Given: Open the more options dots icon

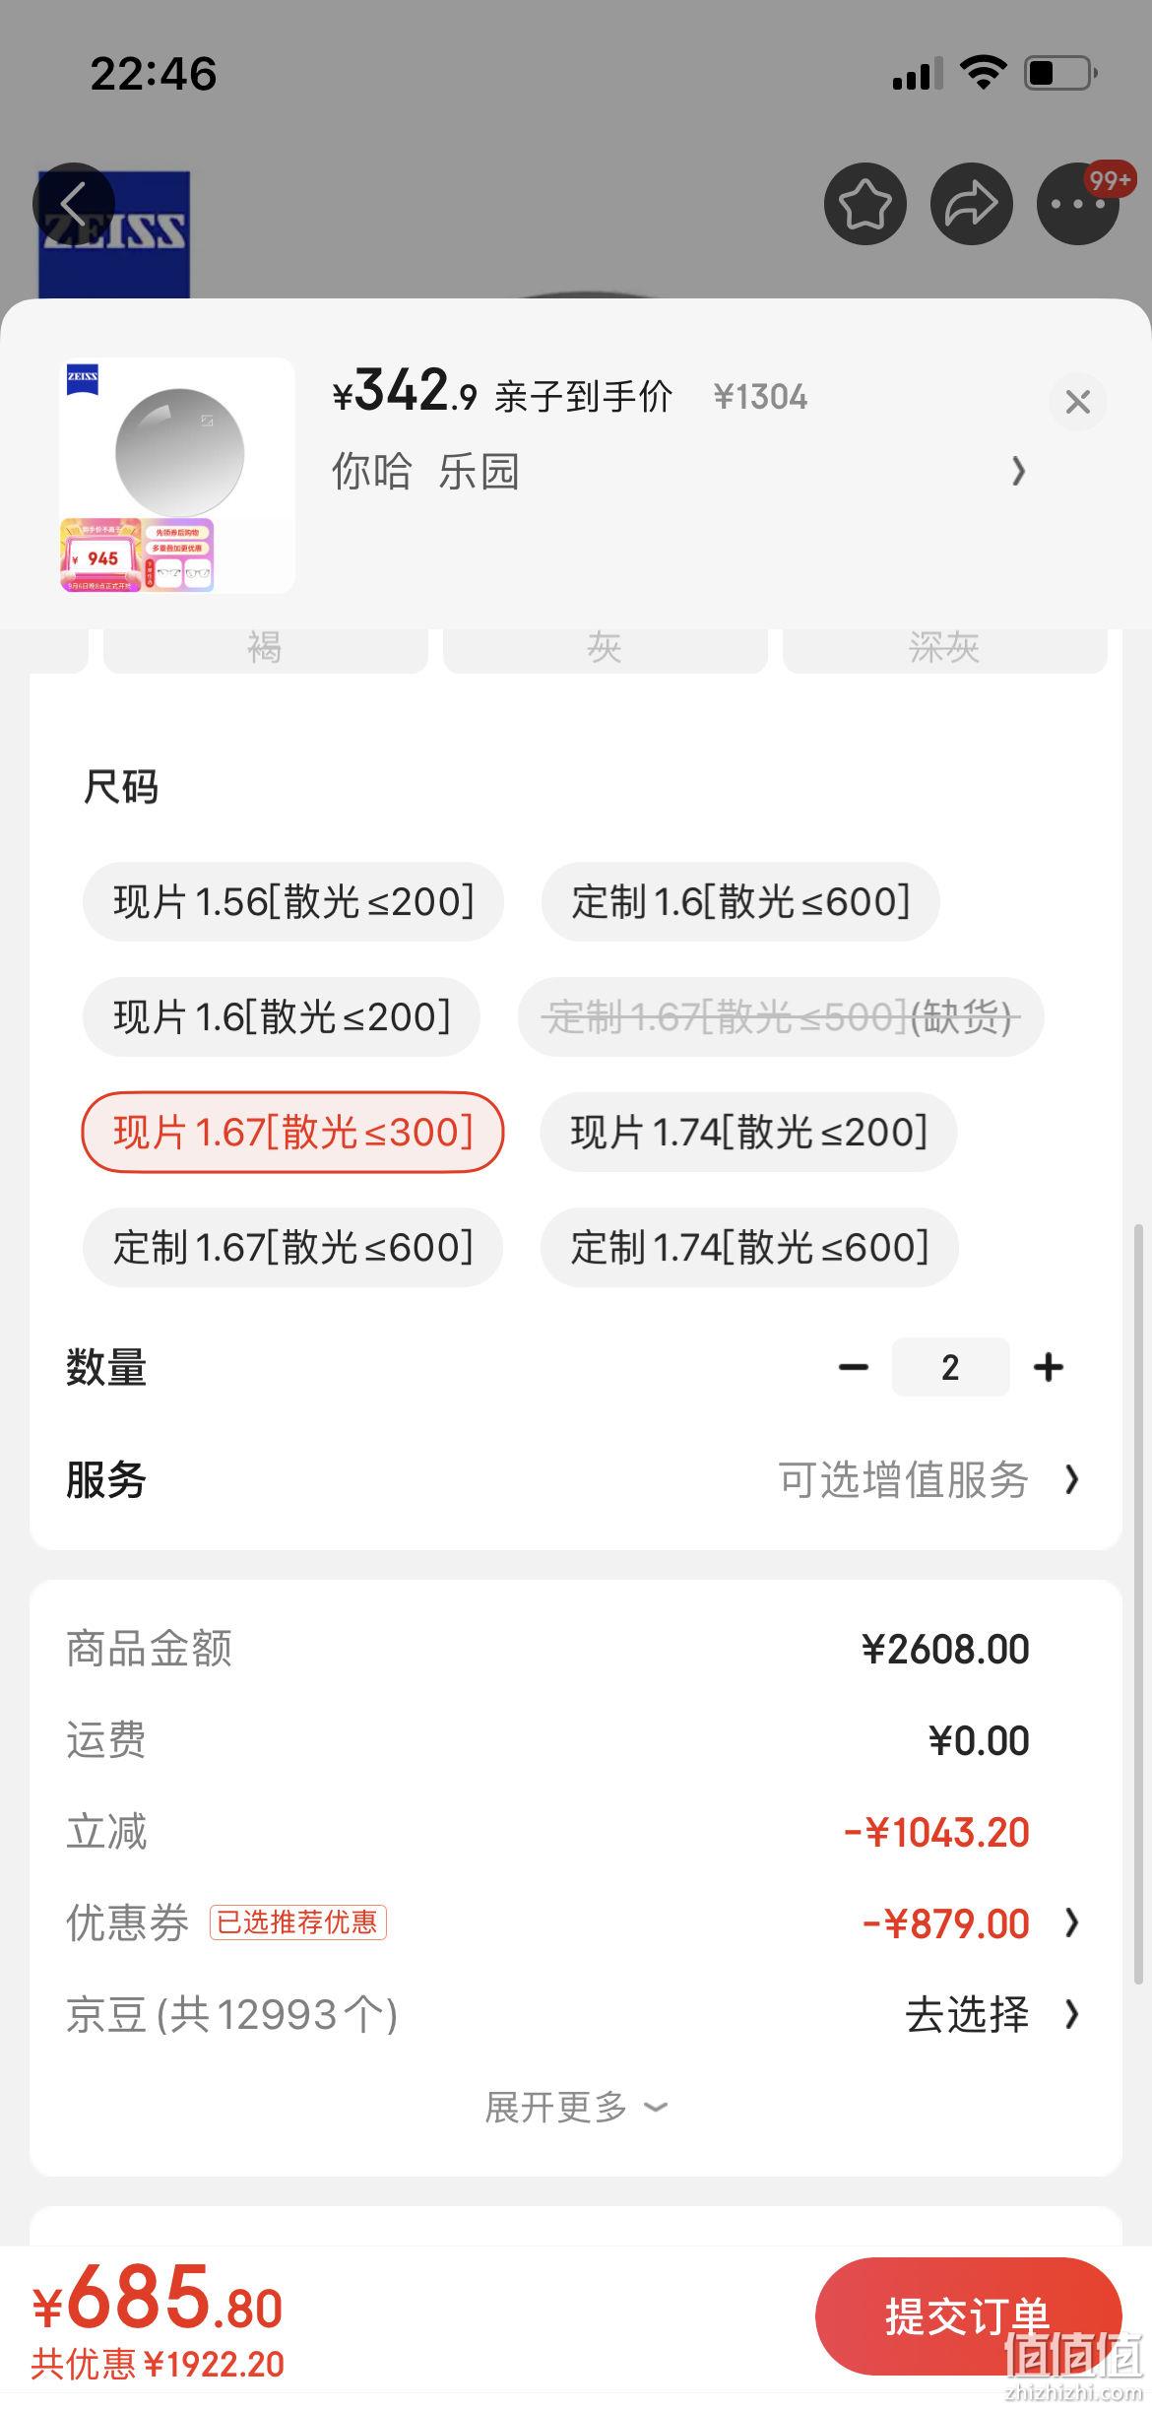Looking at the screenshot, I should click(x=1078, y=204).
